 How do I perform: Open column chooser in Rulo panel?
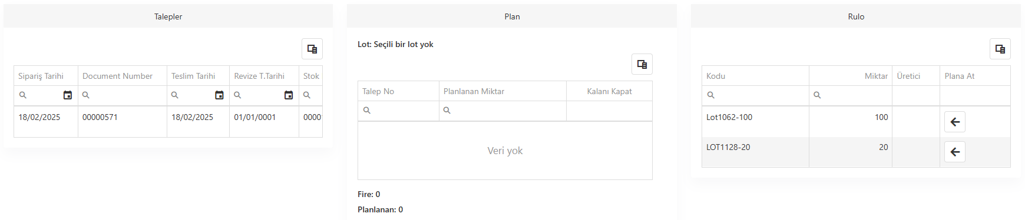[1000, 49]
